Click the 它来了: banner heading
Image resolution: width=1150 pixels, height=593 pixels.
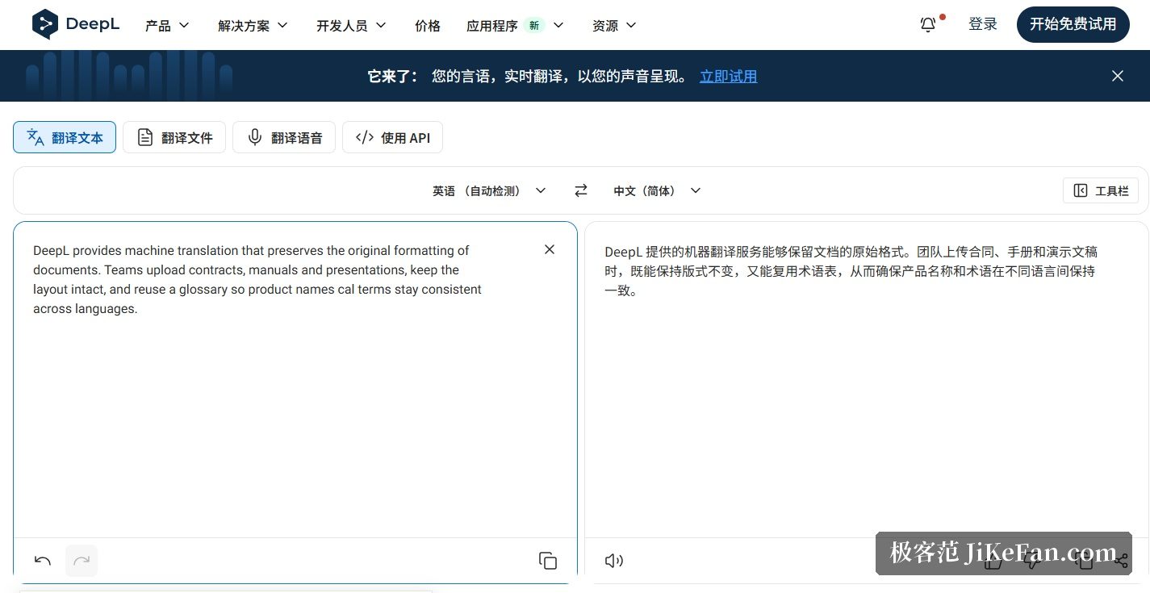[x=393, y=77]
